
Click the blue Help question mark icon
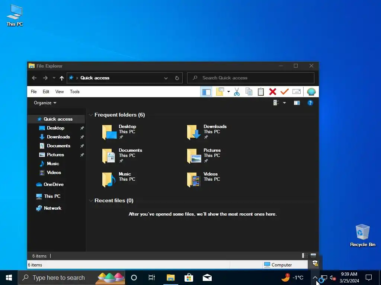tap(310, 103)
